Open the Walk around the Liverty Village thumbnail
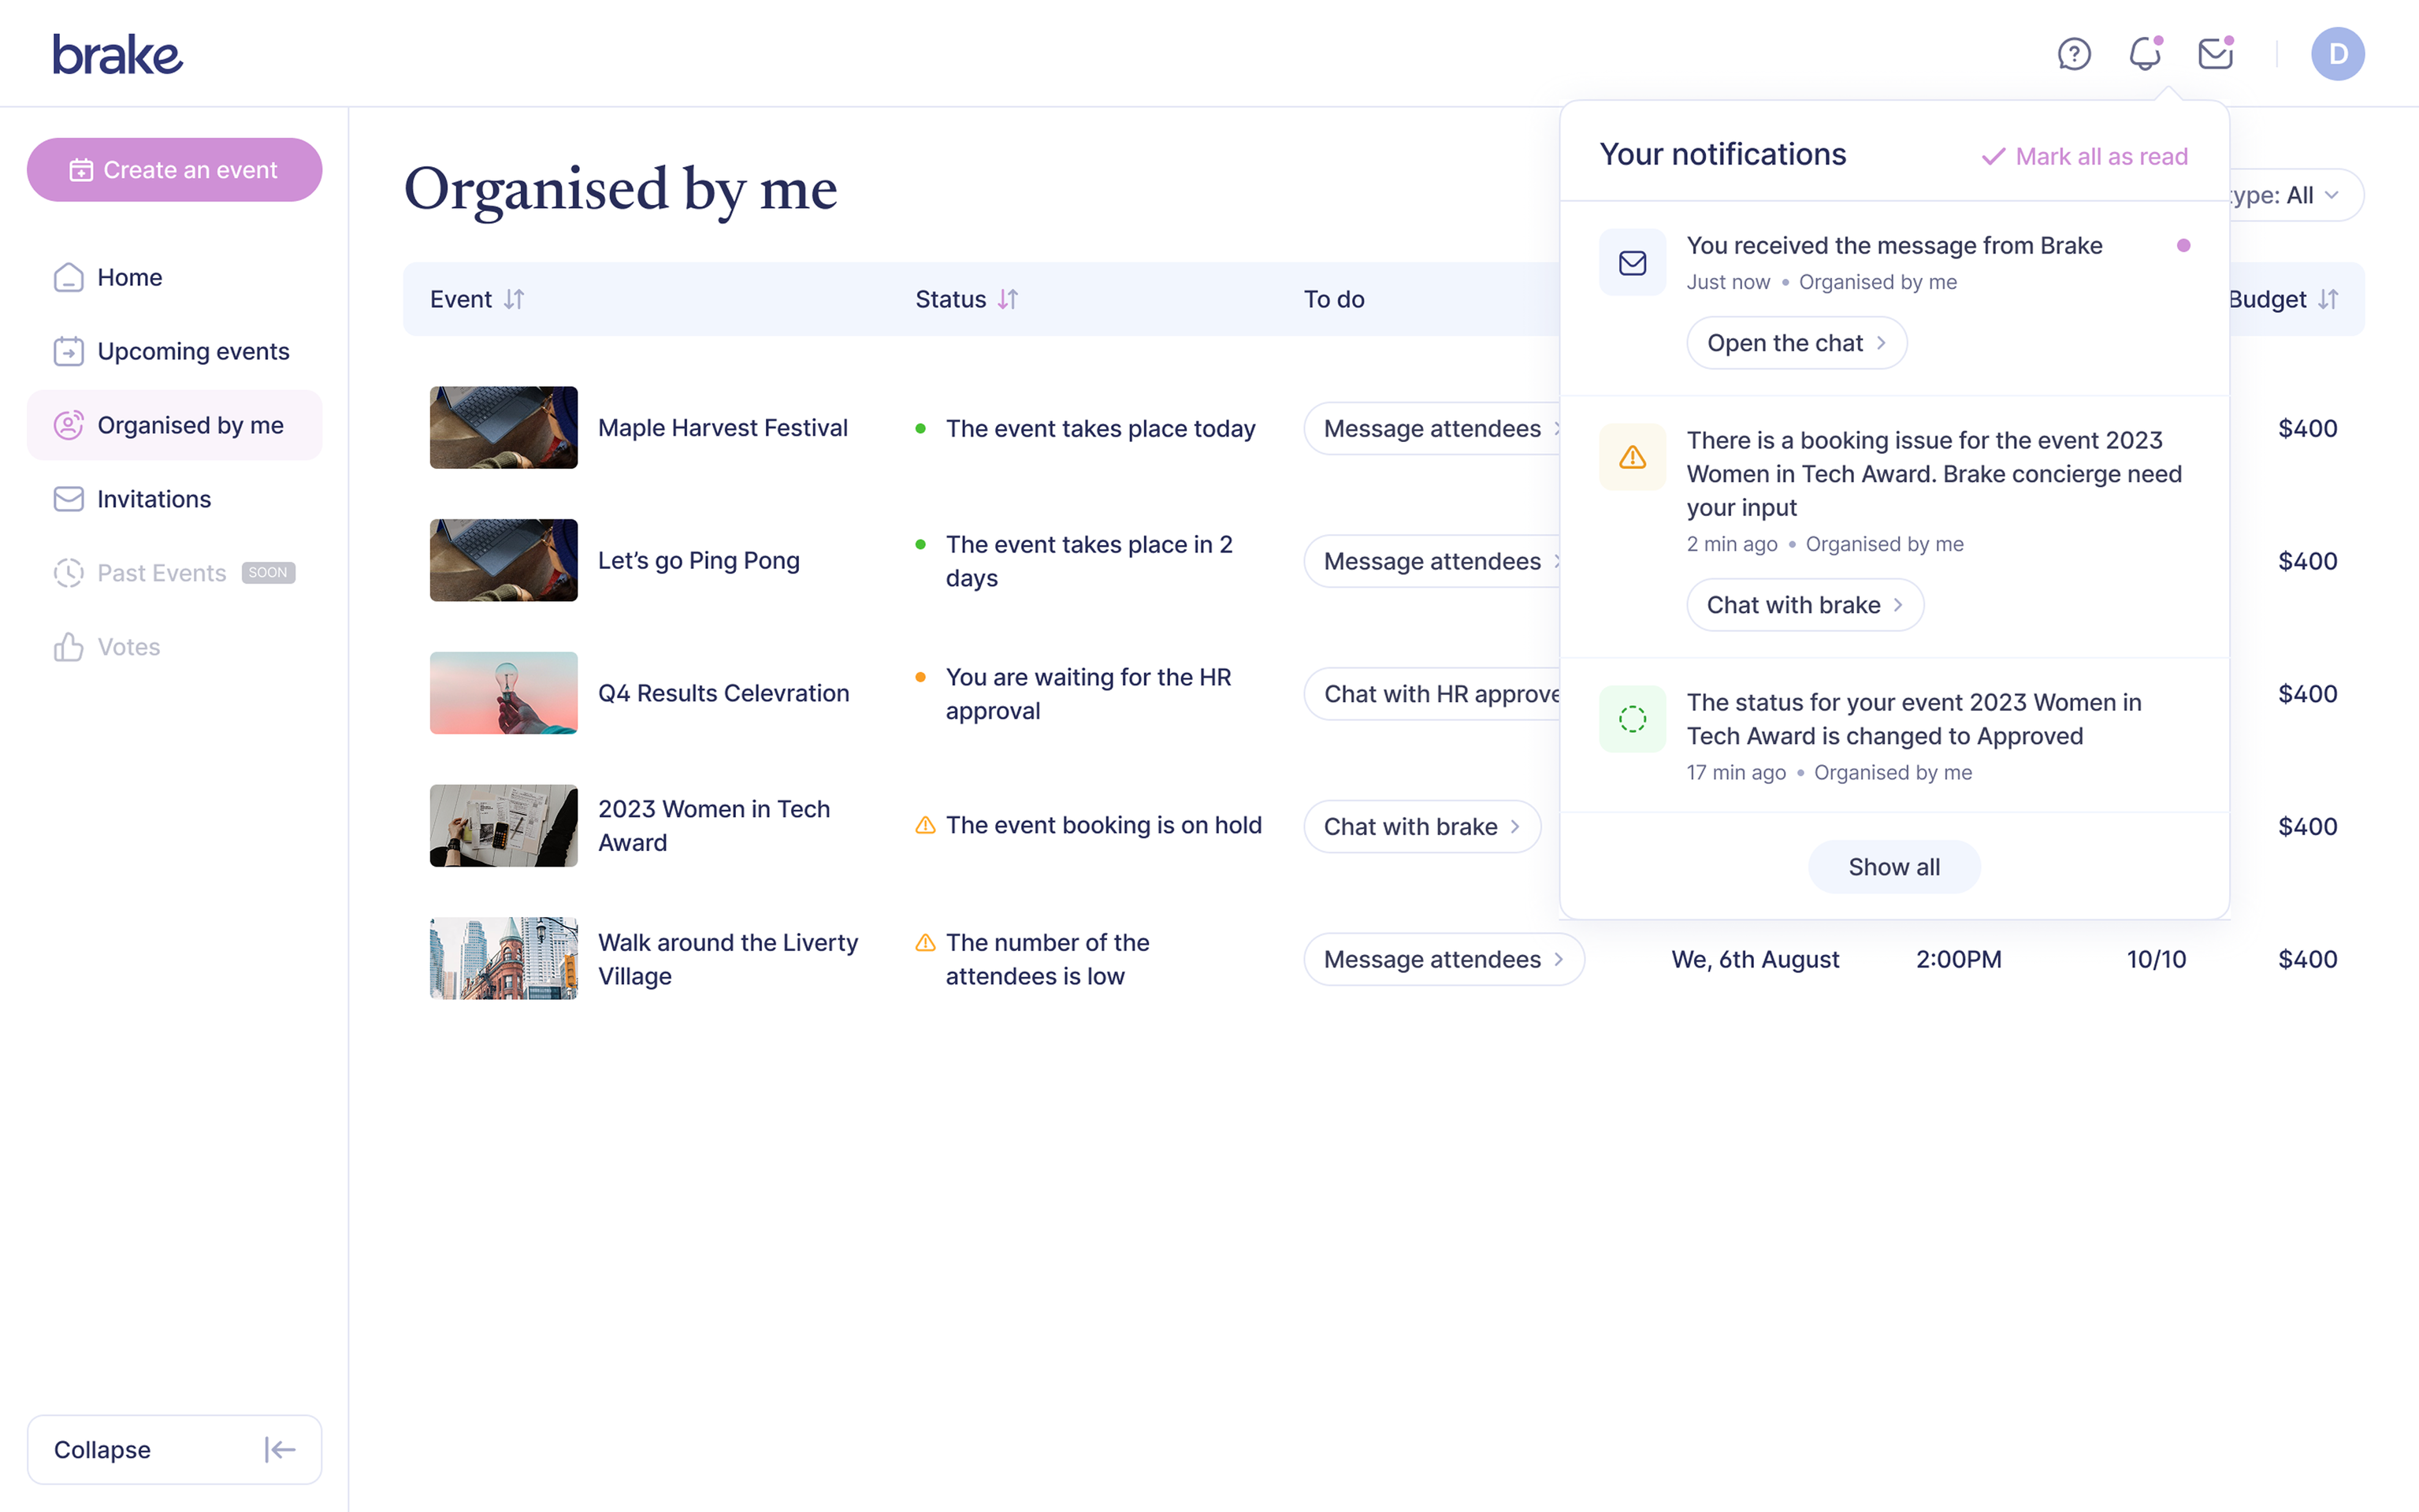This screenshot has width=2419, height=1512. click(503, 958)
